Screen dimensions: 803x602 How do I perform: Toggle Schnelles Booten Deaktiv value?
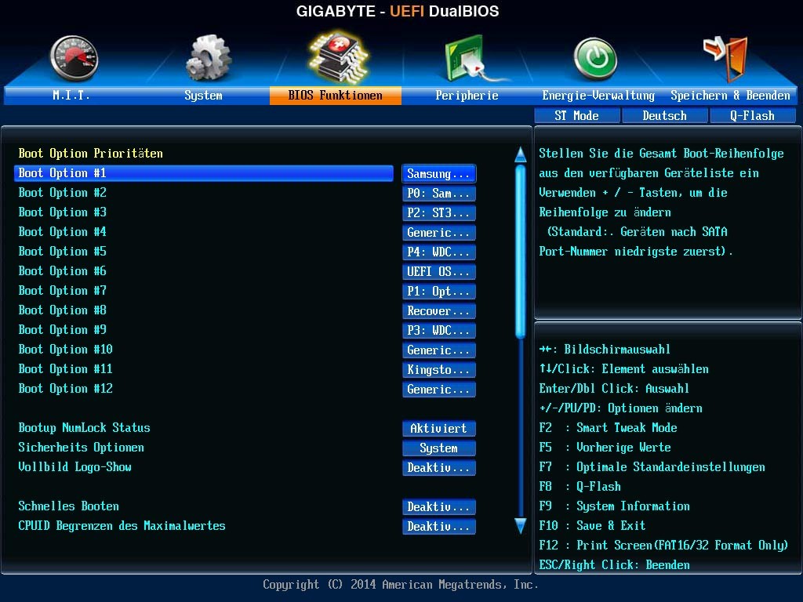click(439, 507)
